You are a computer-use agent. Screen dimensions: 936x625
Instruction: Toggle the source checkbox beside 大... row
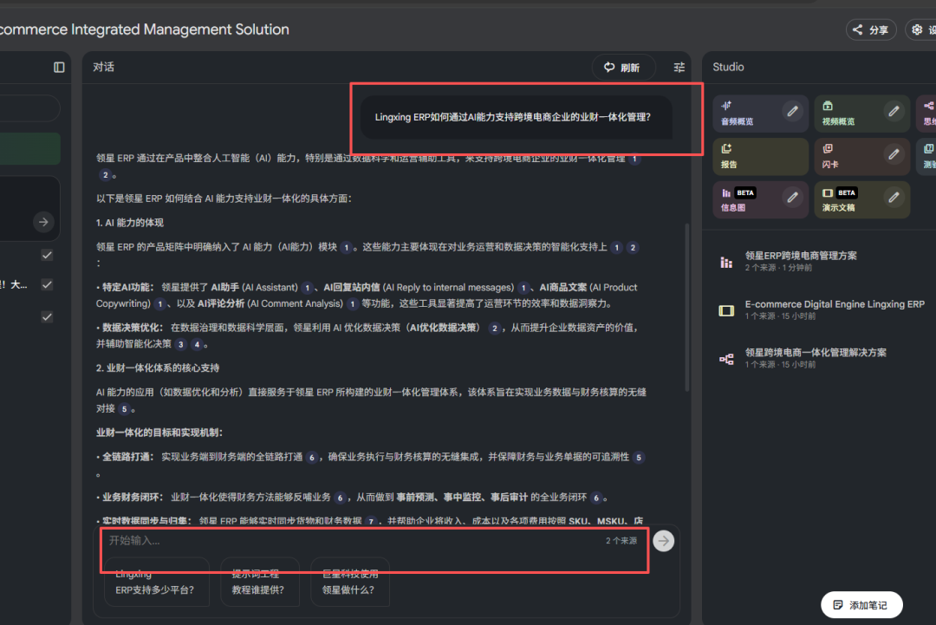click(47, 284)
